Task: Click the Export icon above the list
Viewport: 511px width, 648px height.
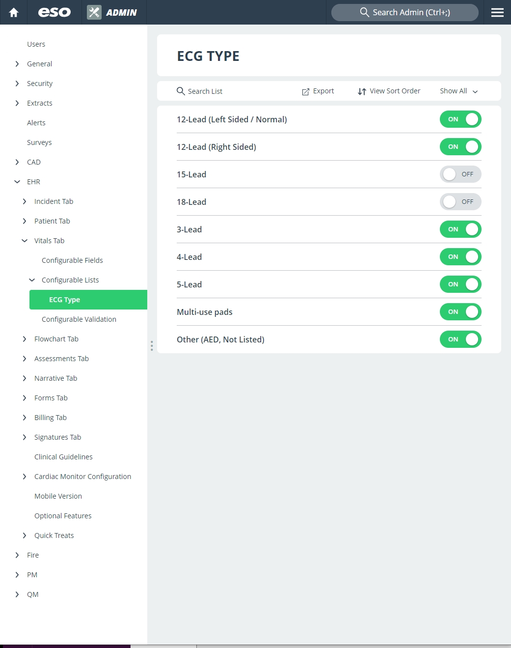Action: pyautogui.click(x=305, y=91)
